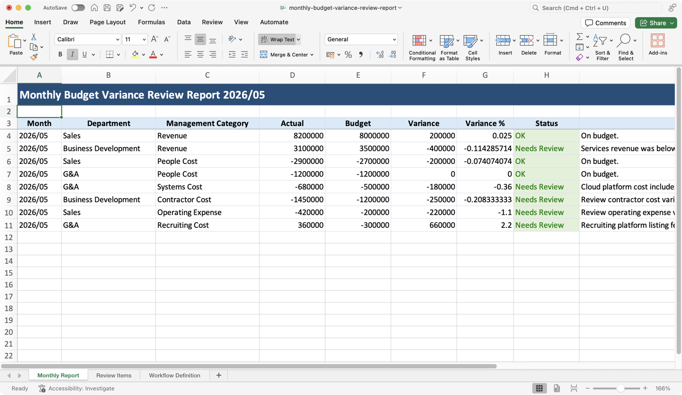Image resolution: width=682 pixels, height=395 pixels.
Task: Add a new sheet with the plus button
Action: pyautogui.click(x=218, y=376)
